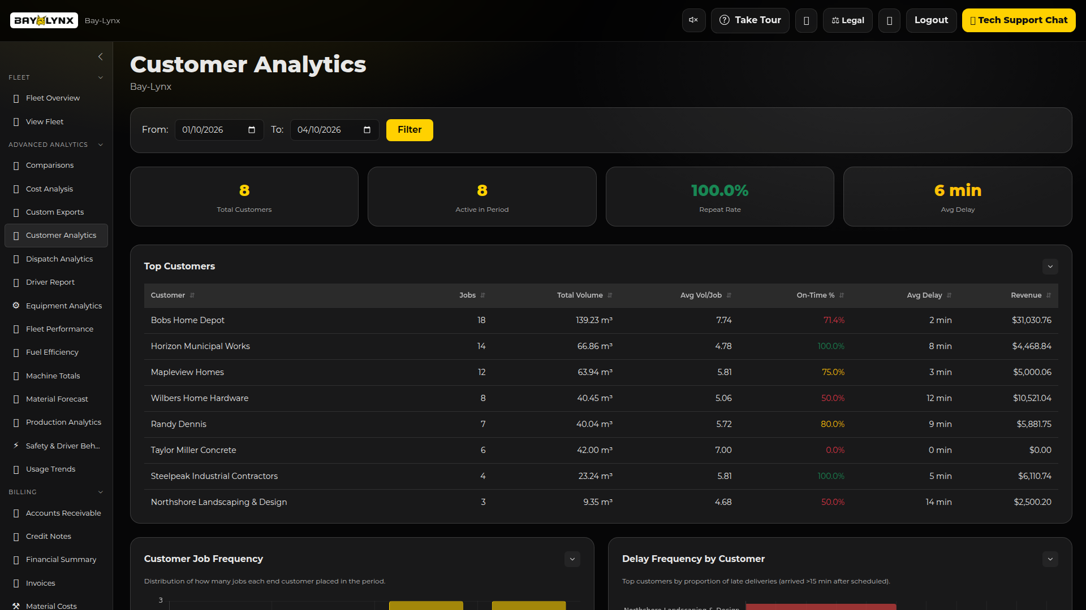
Task: Open the question mark icon on Take Tour
Action: coord(725,20)
